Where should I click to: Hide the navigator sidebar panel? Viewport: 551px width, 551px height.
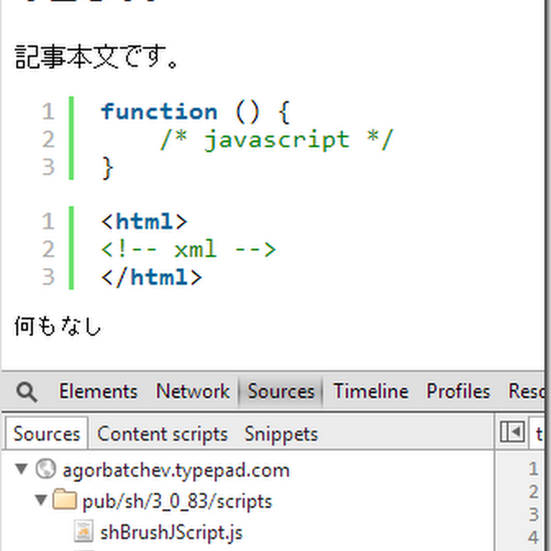tap(512, 432)
